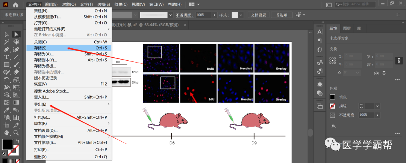
Task: Open the fx effects button in Appearance
Action: (x=333, y=126)
